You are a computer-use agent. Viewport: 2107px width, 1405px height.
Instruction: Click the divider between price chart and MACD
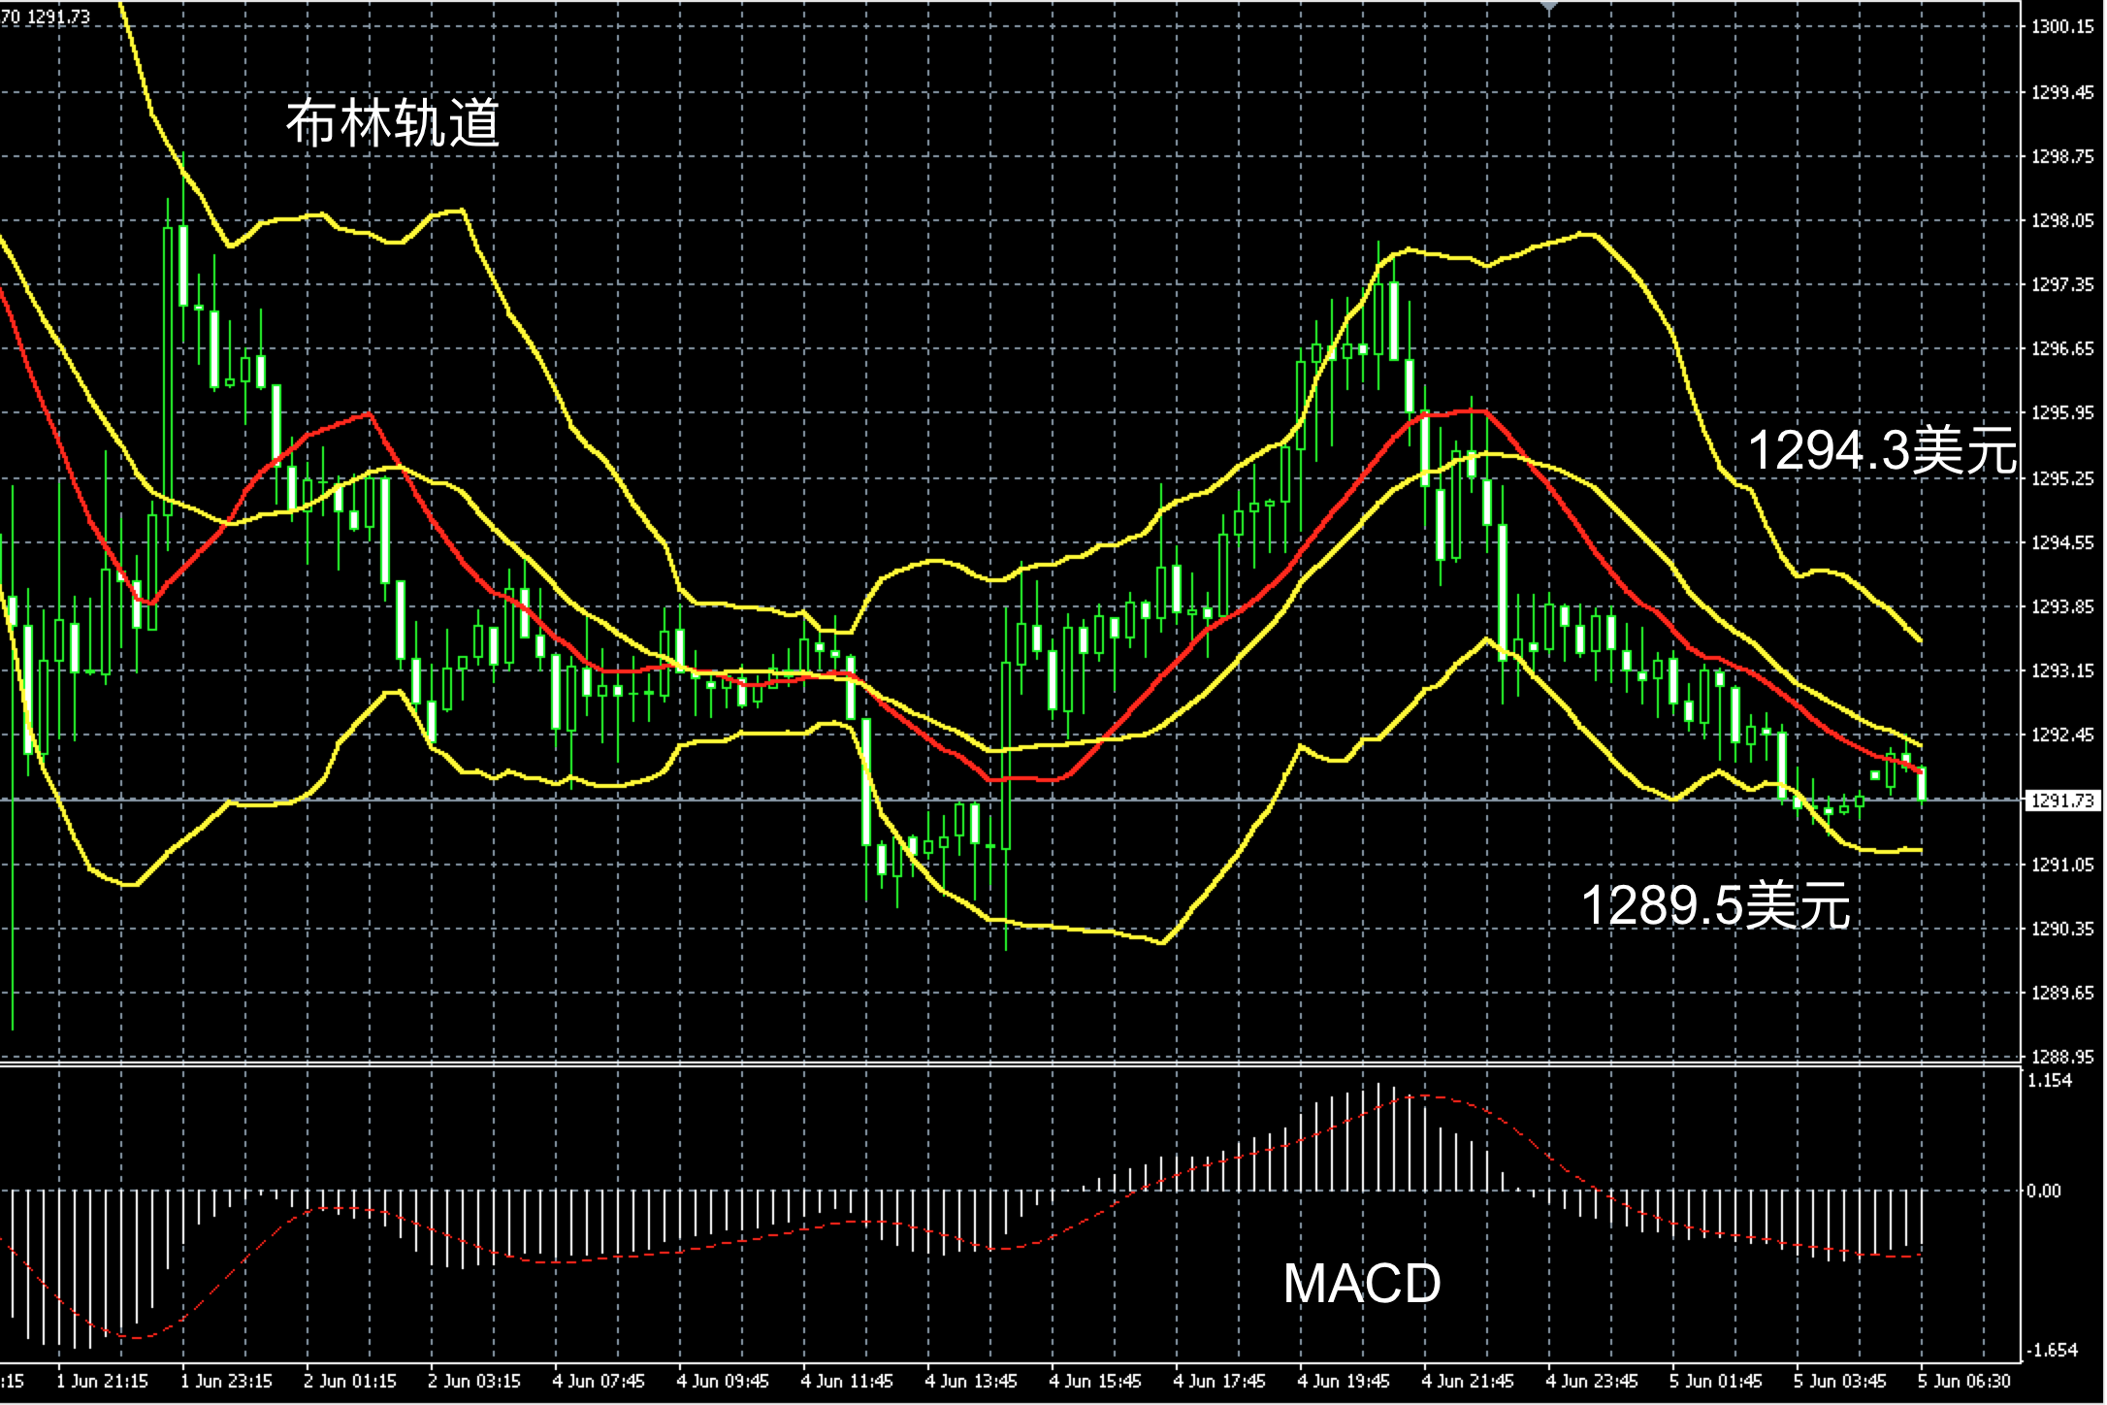(970, 1066)
